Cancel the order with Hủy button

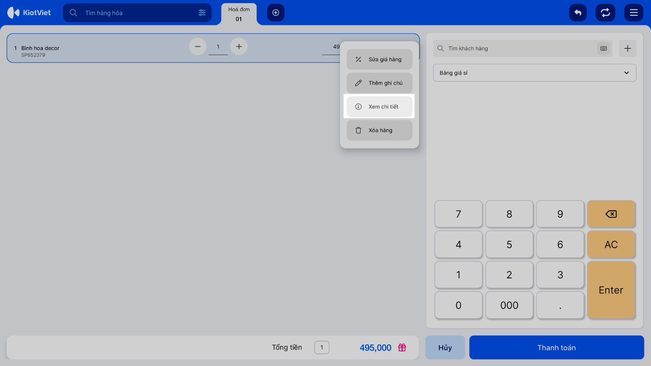[445, 347]
